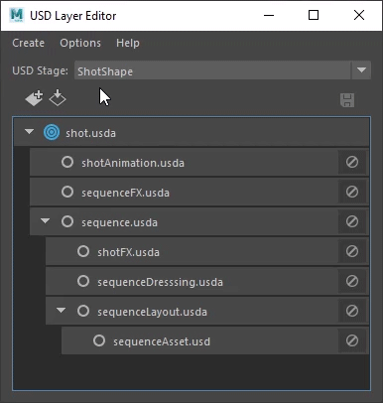
Task: Select the shot.usda layer name
Action: pyautogui.click(x=90, y=133)
